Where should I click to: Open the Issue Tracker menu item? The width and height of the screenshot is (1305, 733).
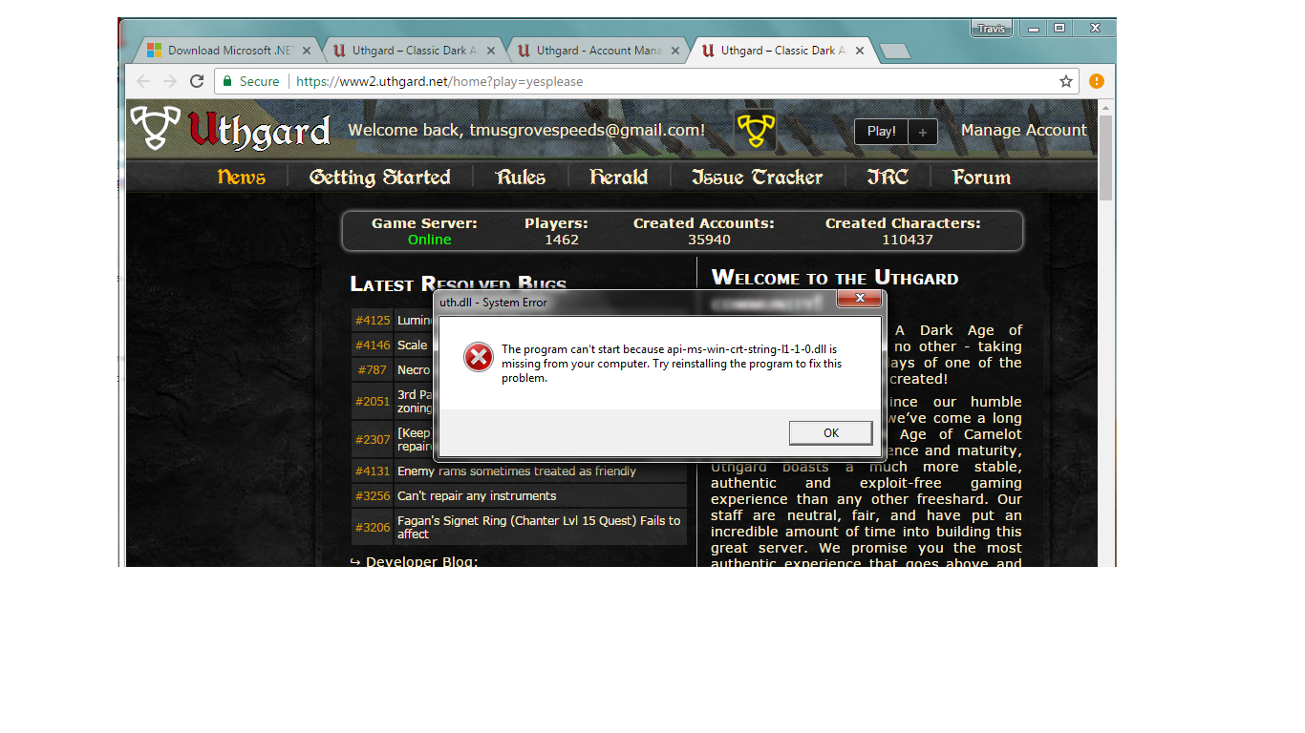[757, 177]
